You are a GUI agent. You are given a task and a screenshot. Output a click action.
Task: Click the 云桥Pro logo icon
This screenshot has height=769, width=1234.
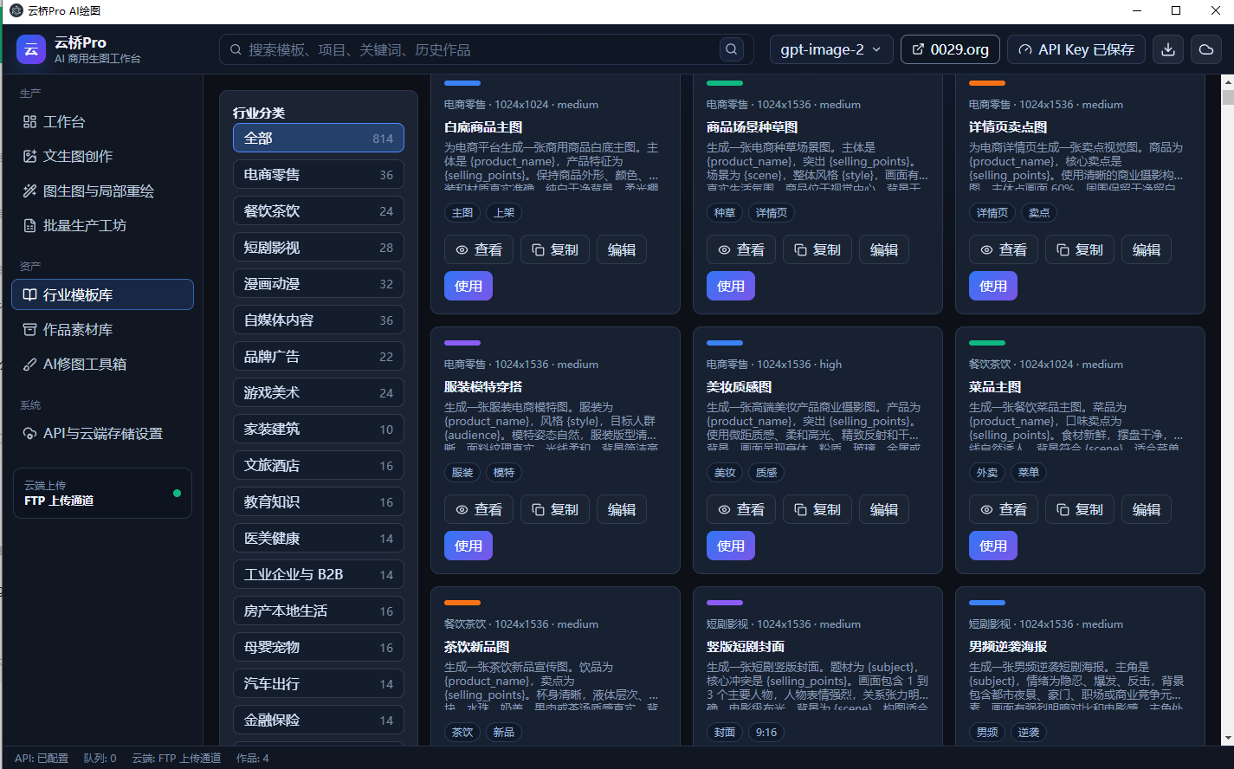click(31, 49)
